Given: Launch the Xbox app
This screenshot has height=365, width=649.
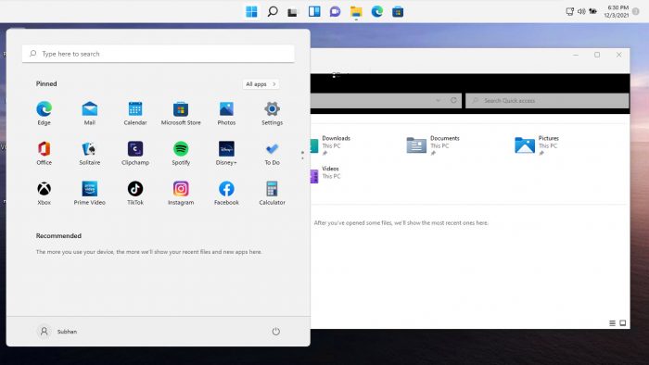Looking at the screenshot, I should pos(44,193).
